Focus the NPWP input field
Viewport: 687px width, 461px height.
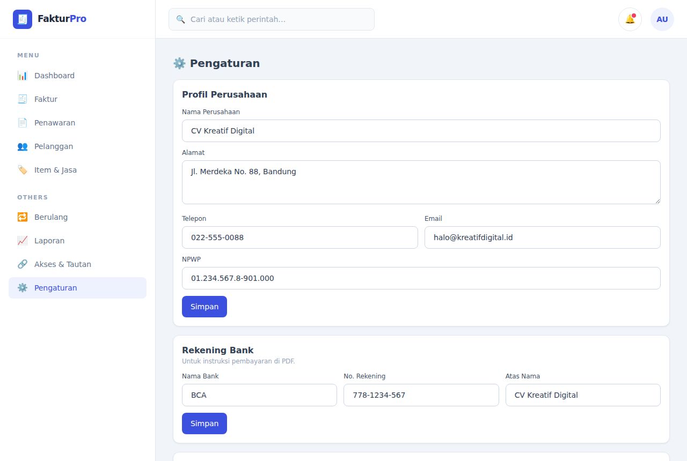(x=421, y=278)
